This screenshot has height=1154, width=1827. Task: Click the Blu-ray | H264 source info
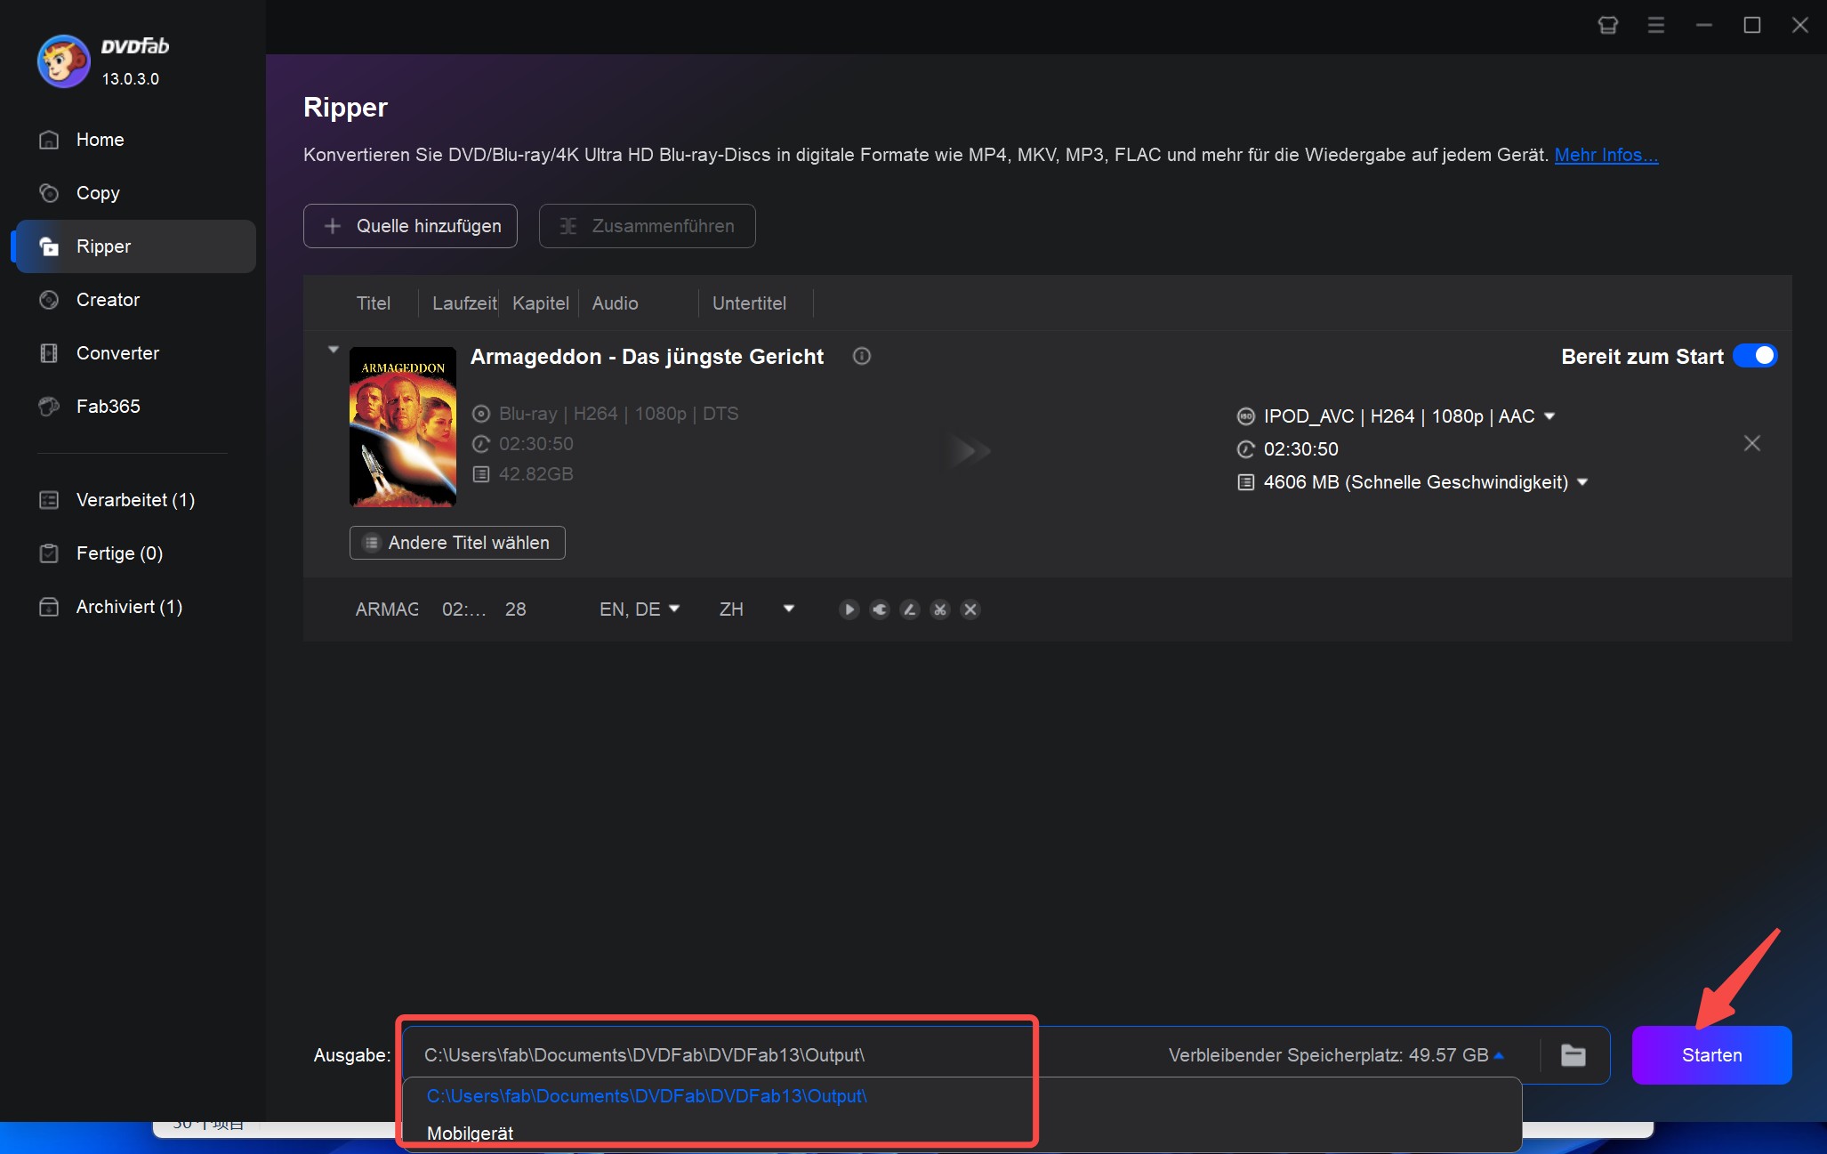point(618,414)
